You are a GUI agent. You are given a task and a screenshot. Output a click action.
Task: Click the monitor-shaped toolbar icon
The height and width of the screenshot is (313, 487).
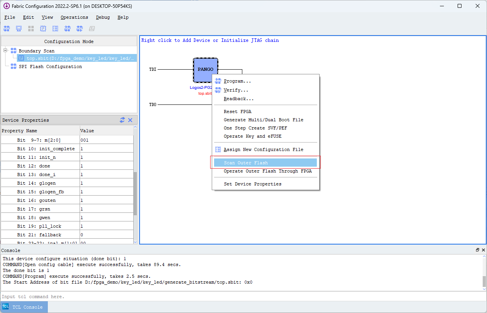(18, 28)
